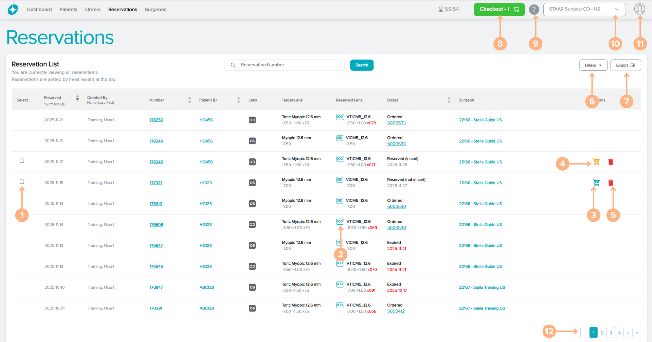Click the green Checkout button
652x342 pixels.
pos(499,10)
